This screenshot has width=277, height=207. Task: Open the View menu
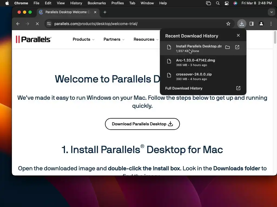click(x=61, y=3)
